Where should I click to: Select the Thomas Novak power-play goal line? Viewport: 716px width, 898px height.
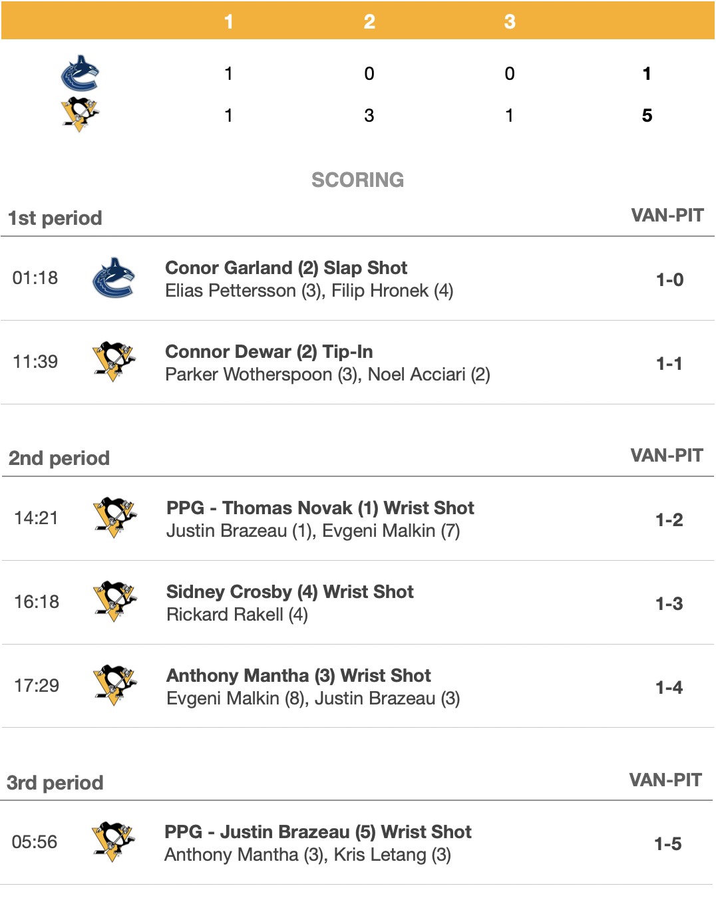click(x=320, y=508)
